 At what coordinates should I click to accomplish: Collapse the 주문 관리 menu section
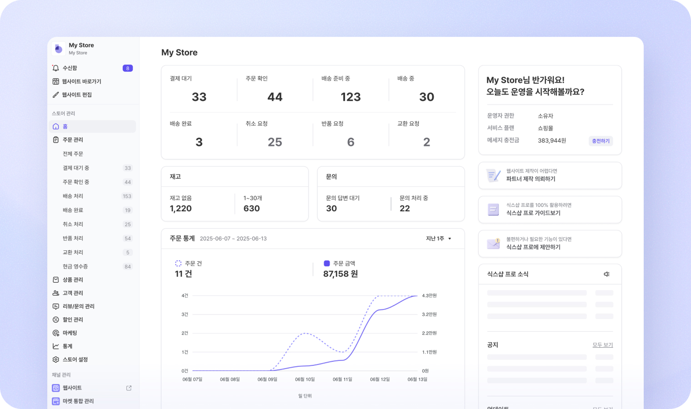click(73, 140)
